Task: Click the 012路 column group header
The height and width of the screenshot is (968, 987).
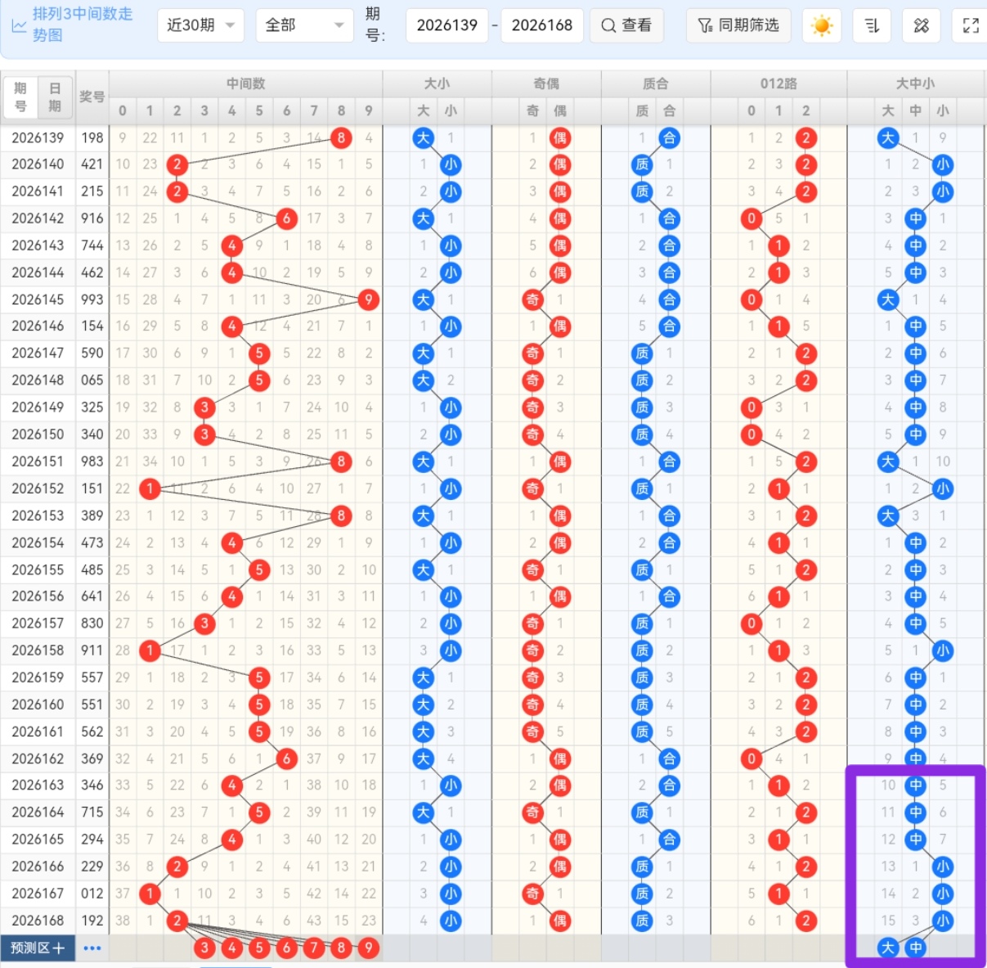Action: click(x=778, y=83)
